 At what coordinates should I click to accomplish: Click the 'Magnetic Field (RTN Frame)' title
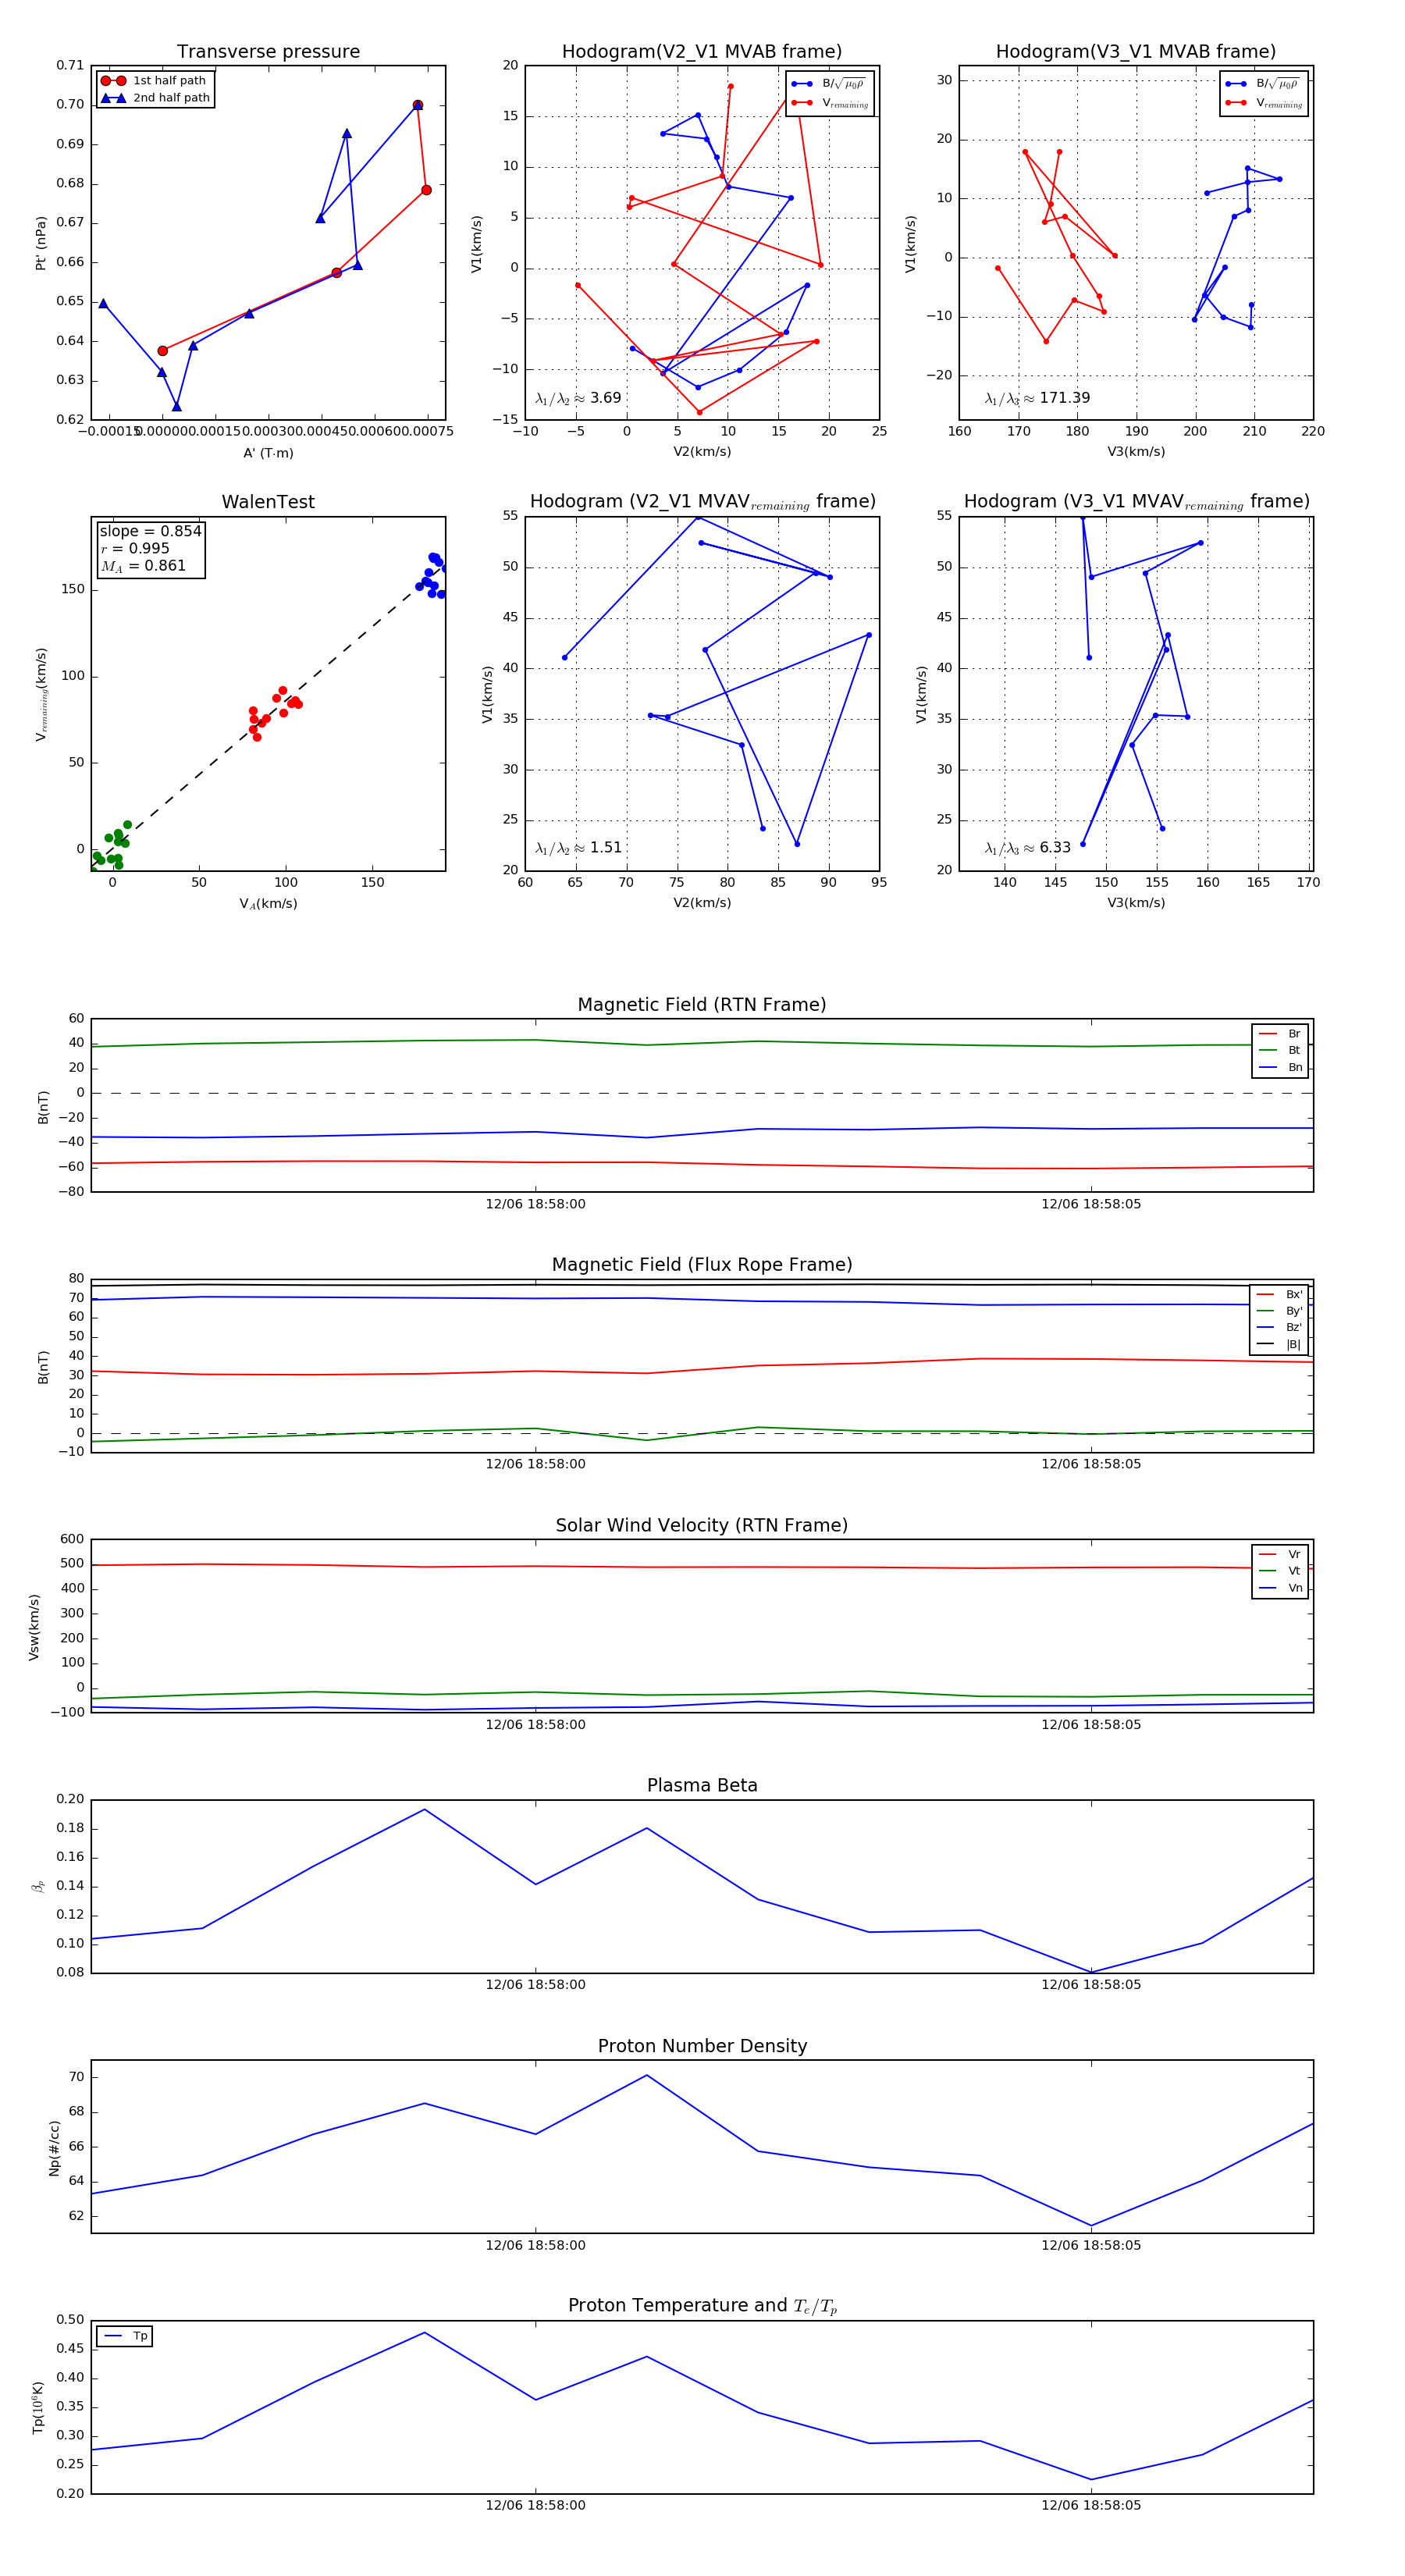(x=702, y=1005)
